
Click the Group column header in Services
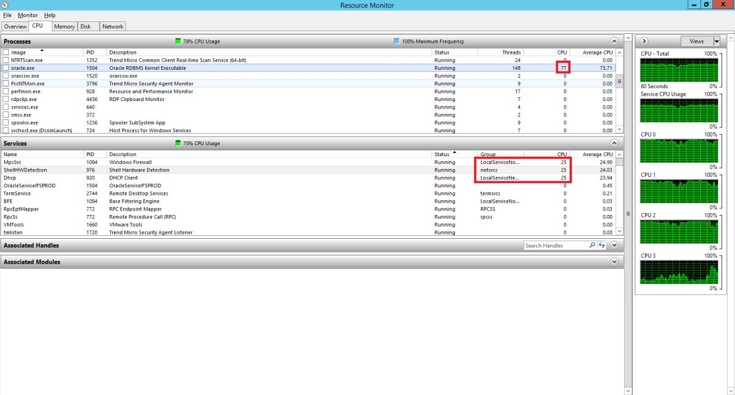(x=500, y=154)
